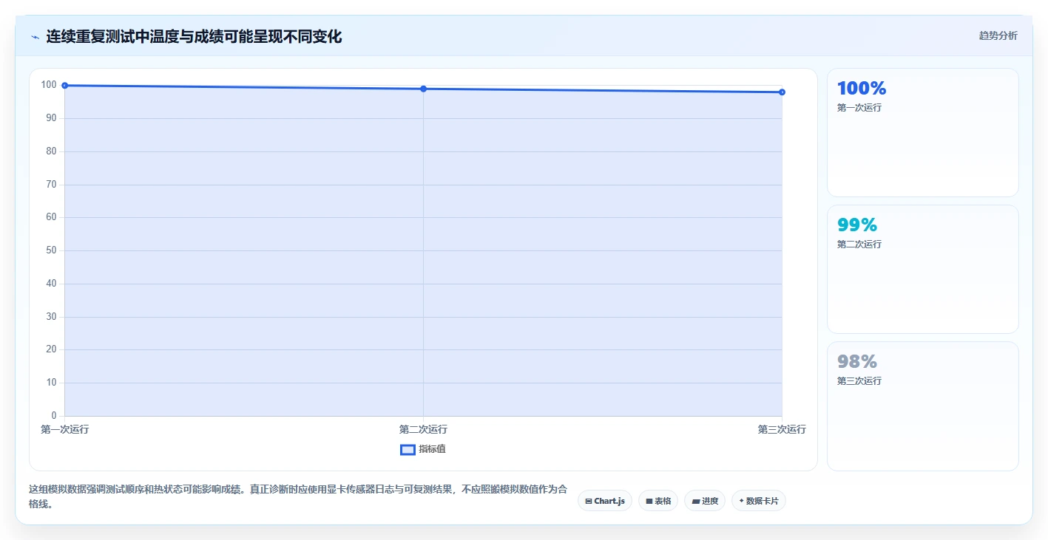1048x540 pixels.
Task: Select the 表格 tag chip
Action: pyautogui.click(x=658, y=501)
